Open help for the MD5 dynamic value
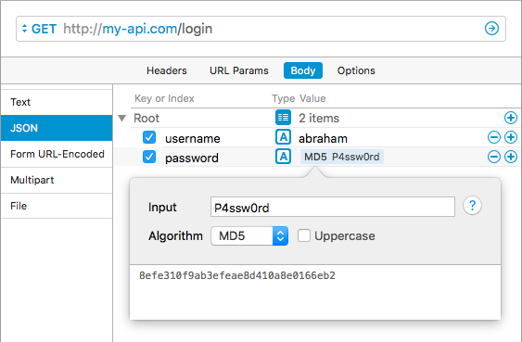This screenshot has width=522, height=342. click(x=472, y=206)
